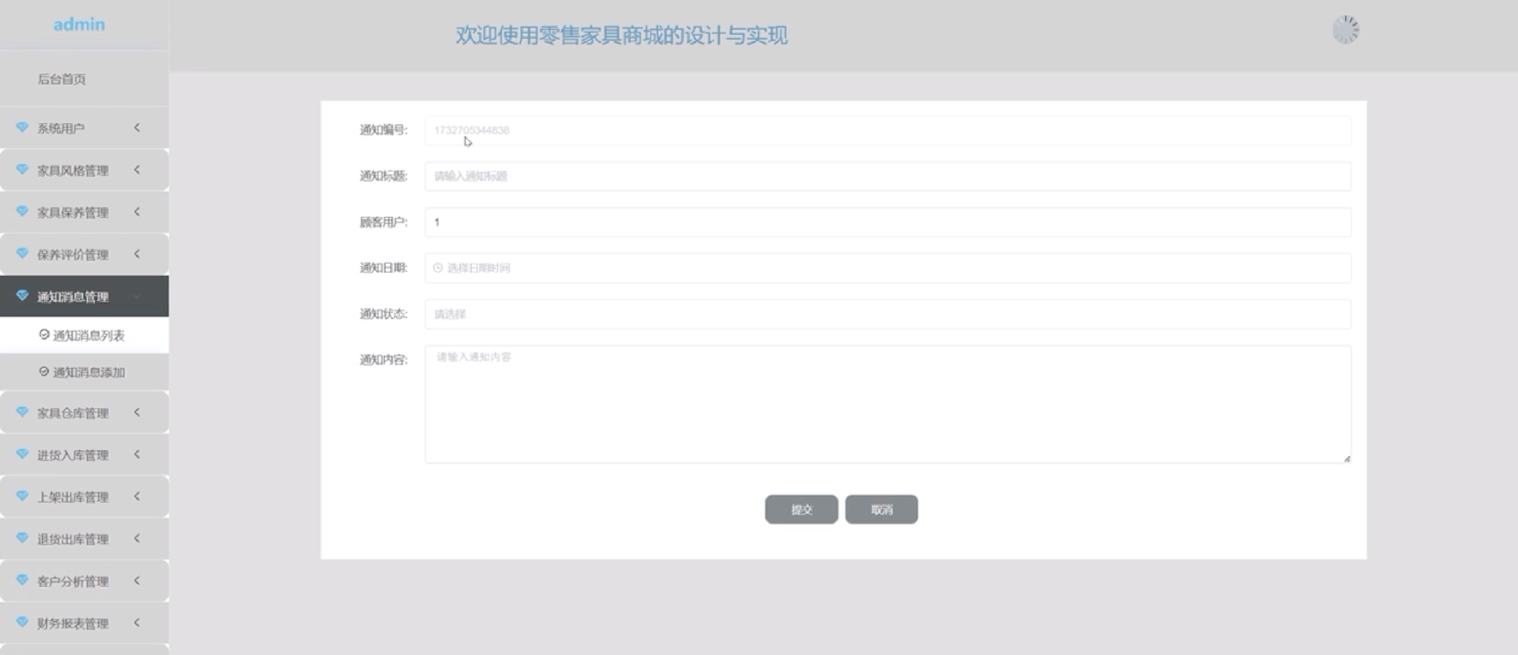
Task: Expand the 上架出库管理 chevron arrow
Action: coord(137,496)
